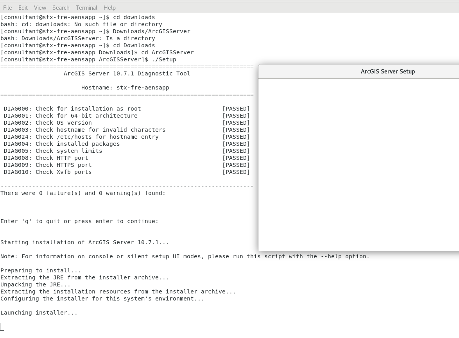Click the [PASSED] result for DIAG005
This screenshot has width=459, height=338.
tap(236, 151)
